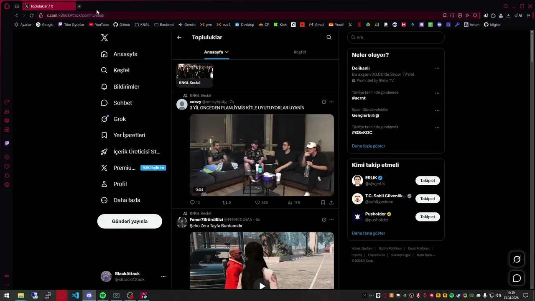Open Github bookmark
The height and width of the screenshot is (301, 535).
(122, 25)
